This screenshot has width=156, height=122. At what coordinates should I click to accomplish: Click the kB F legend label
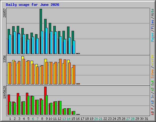point(153,111)
